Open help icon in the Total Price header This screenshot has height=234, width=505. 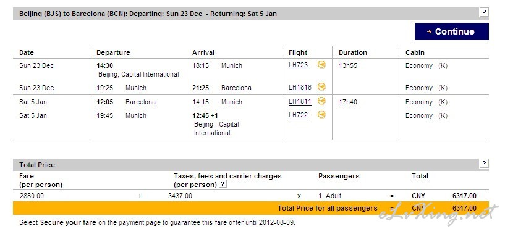(484, 164)
